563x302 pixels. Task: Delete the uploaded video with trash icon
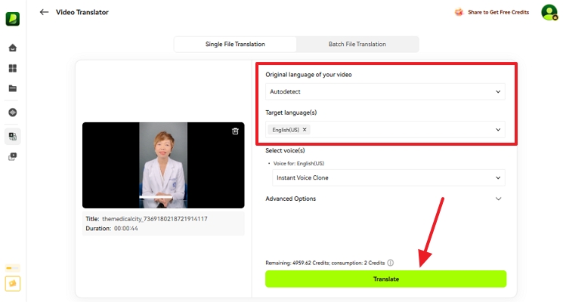(x=235, y=131)
